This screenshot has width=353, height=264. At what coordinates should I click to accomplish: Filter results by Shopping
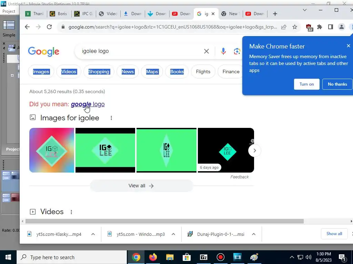(x=99, y=71)
